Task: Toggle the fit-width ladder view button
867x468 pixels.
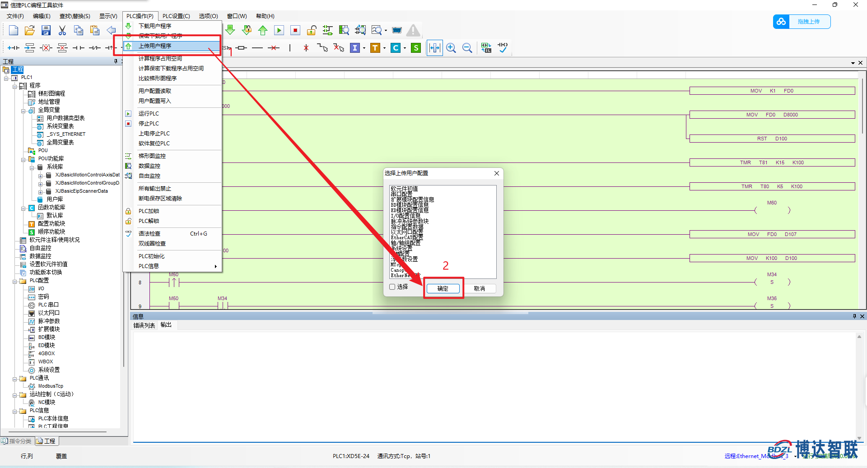Action: (x=434, y=48)
